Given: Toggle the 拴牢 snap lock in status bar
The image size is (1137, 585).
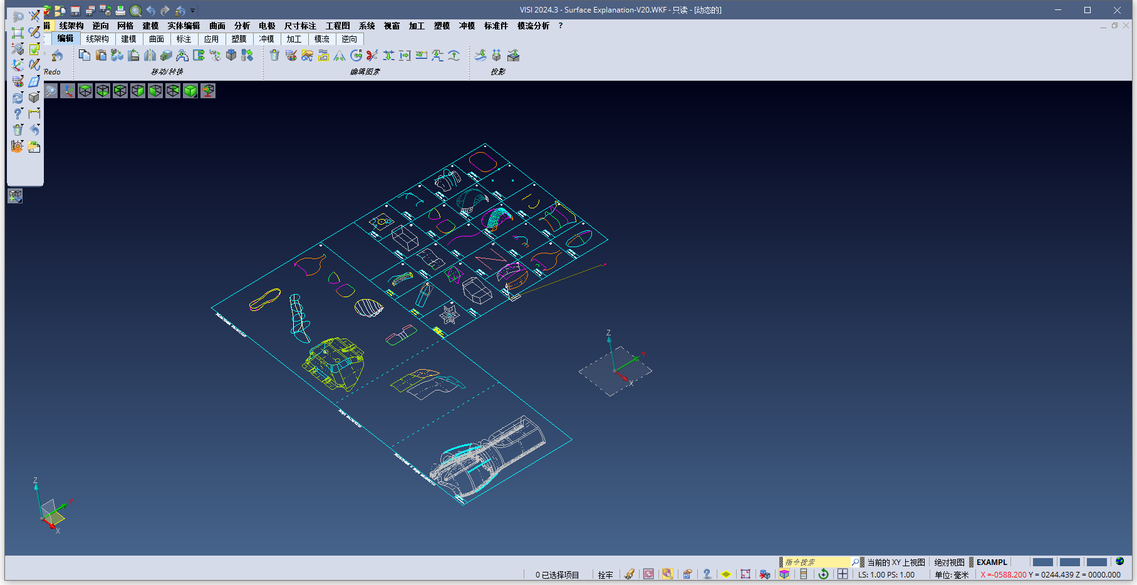Looking at the screenshot, I should (605, 575).
